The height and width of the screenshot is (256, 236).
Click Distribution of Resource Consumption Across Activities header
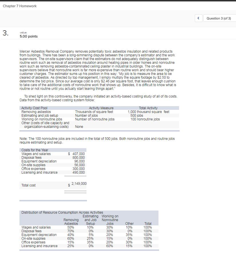(x=62, y=213)
